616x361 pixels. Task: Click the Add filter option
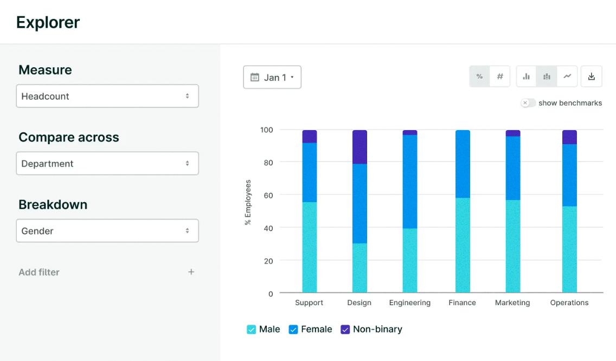point(39,272)
